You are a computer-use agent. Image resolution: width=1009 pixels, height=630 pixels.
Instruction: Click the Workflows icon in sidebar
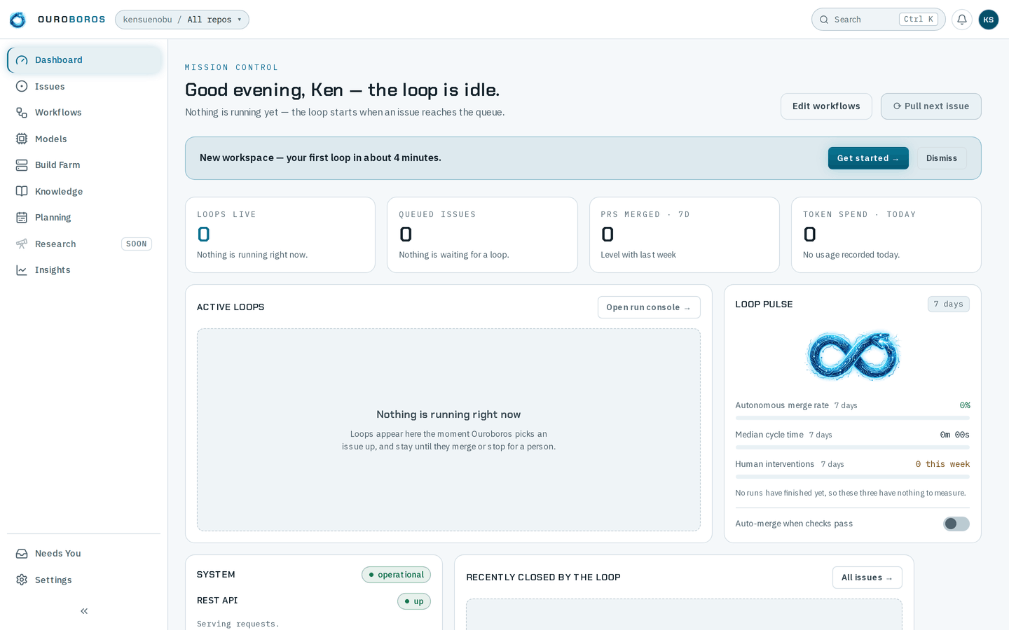[x=22, y=113]
